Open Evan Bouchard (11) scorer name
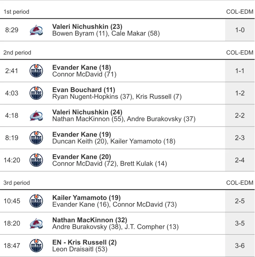255x257 pixels. (x=84, y=90)
